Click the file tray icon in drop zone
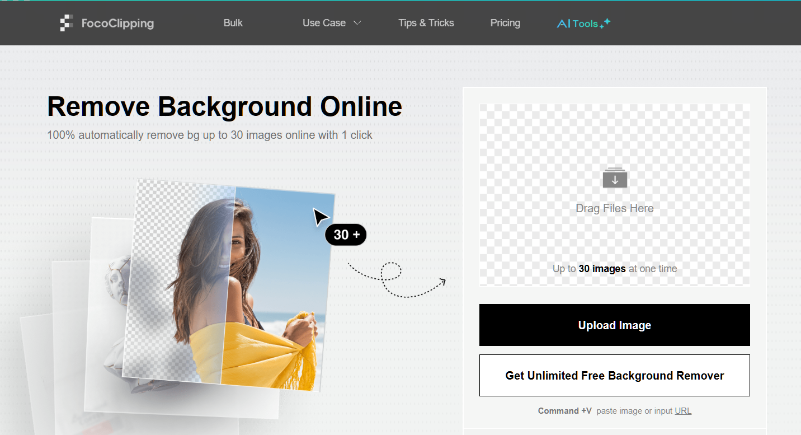The width and height of the screenshot is (801, 435). click(614, 178)
